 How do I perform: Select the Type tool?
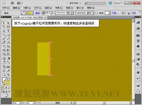tap(8, 31)
